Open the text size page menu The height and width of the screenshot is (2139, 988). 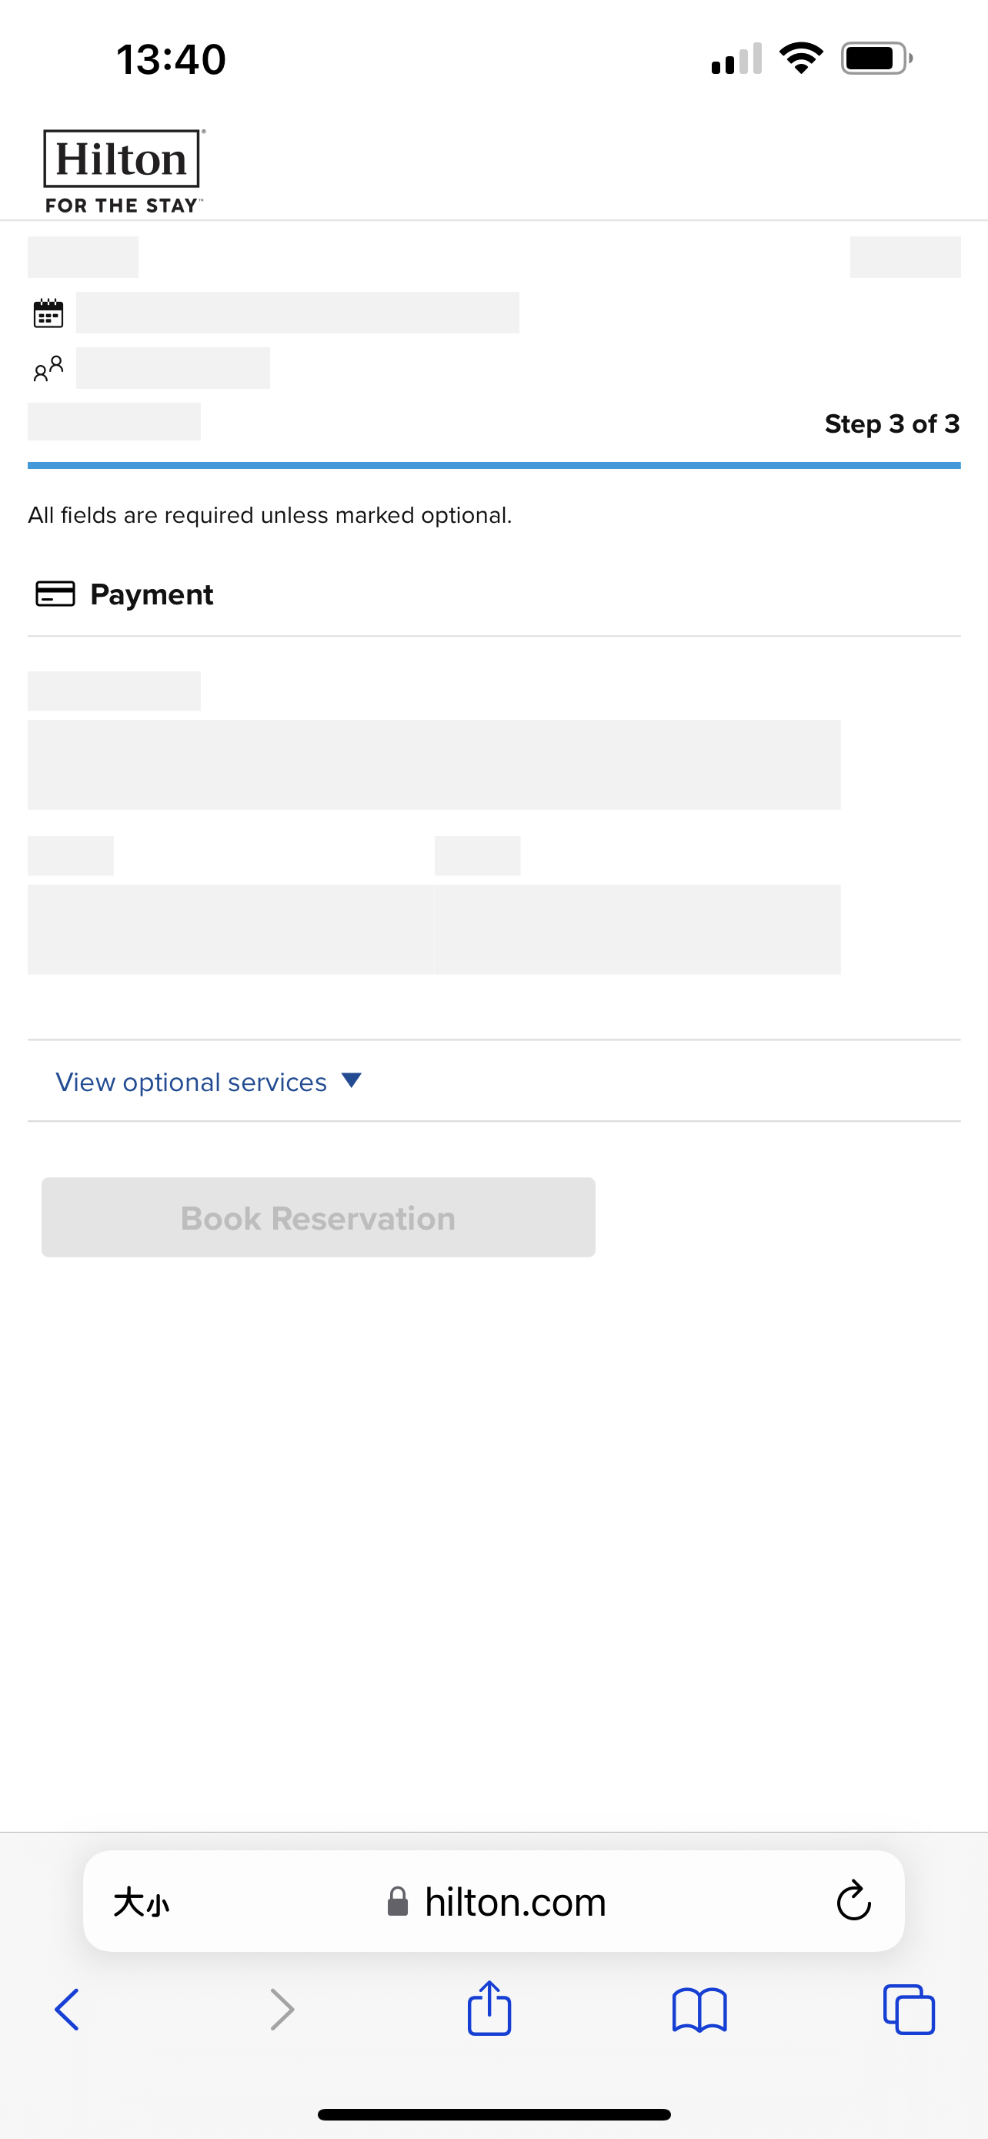click(141, 1902)
